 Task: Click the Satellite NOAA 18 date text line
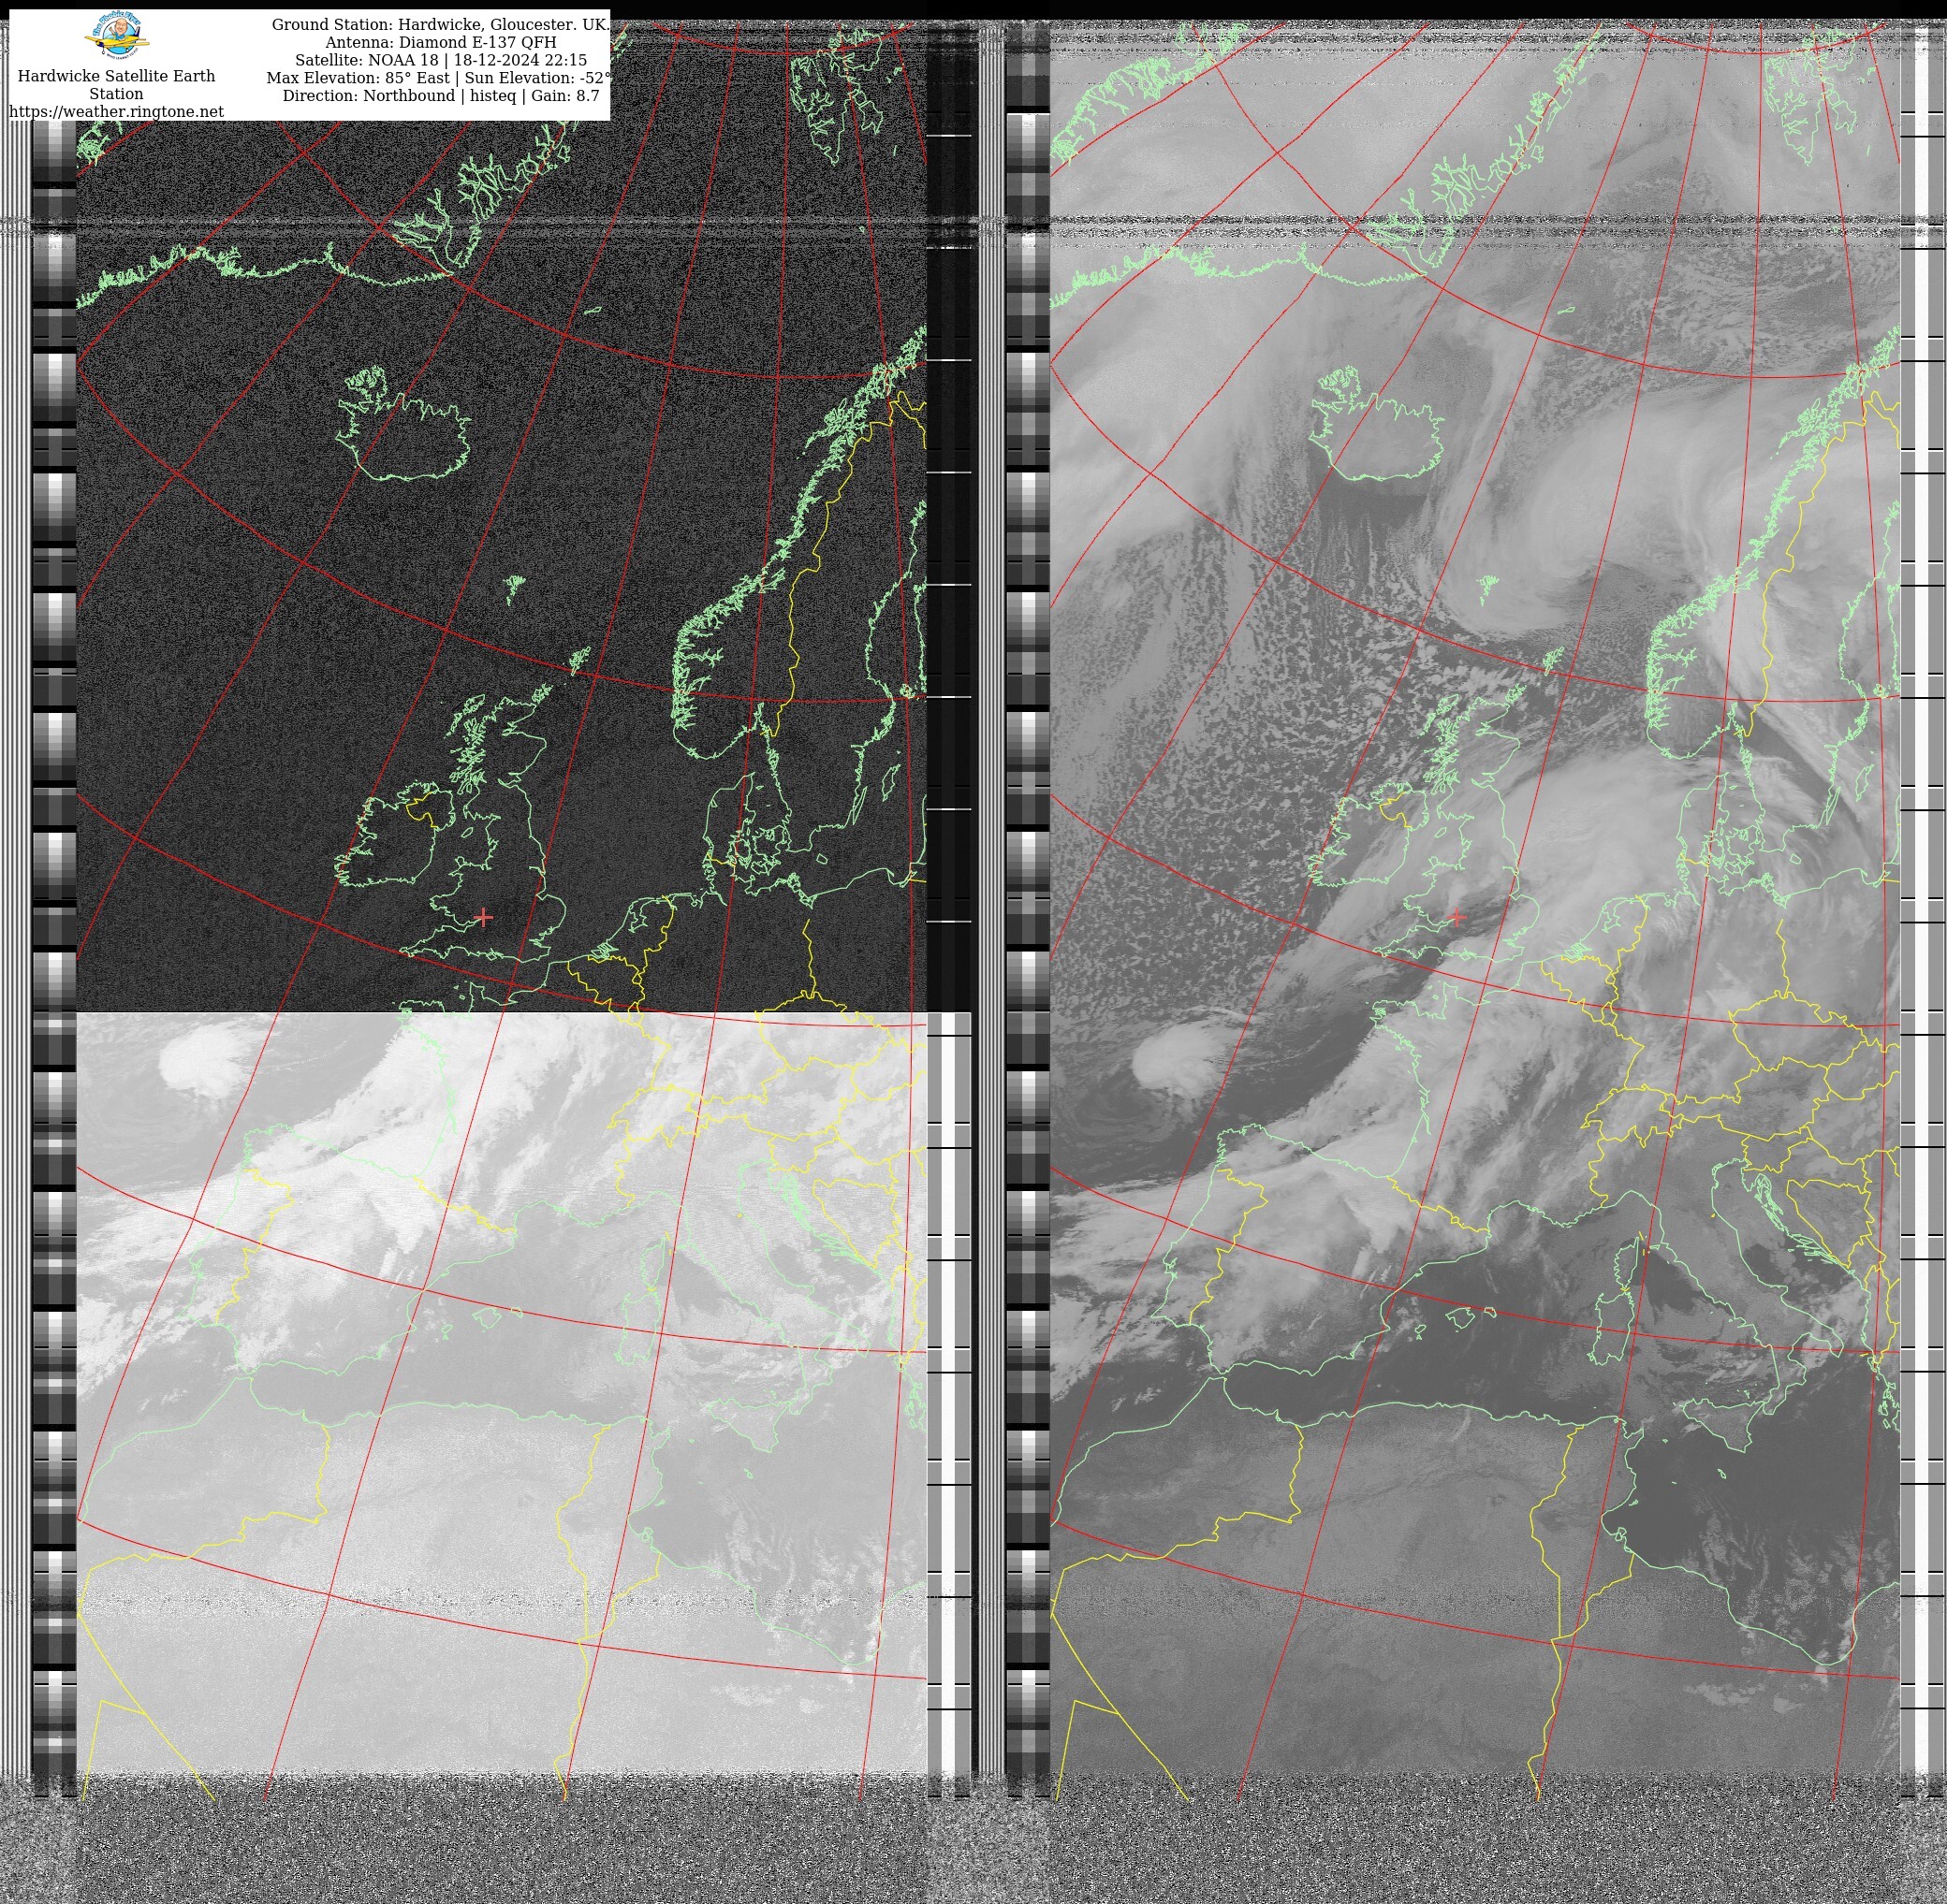click(440, 60)
